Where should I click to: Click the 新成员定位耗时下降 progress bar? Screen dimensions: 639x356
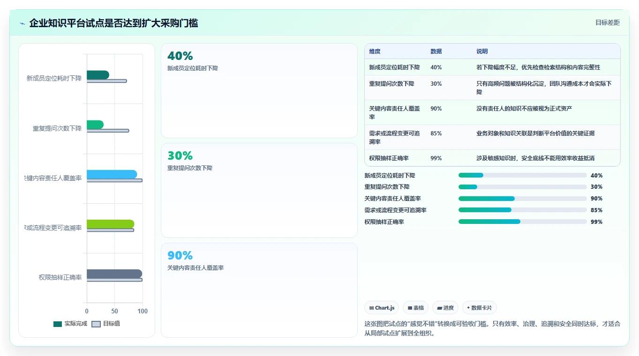[523, 175]
